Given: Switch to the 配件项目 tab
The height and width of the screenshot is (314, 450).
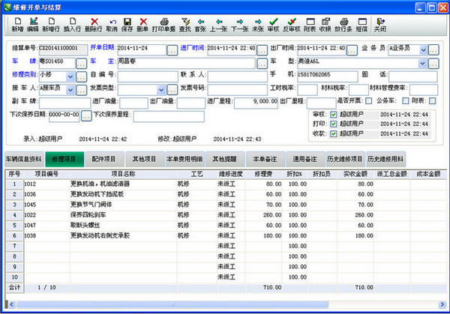Looking at the screenshot, I should 103,160.
